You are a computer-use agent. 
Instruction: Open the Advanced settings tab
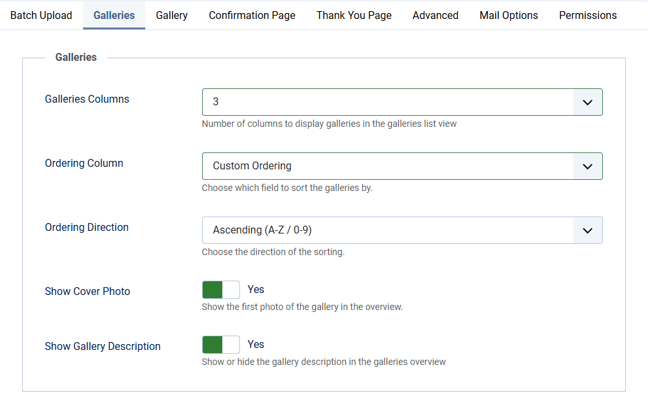point(435,15)
